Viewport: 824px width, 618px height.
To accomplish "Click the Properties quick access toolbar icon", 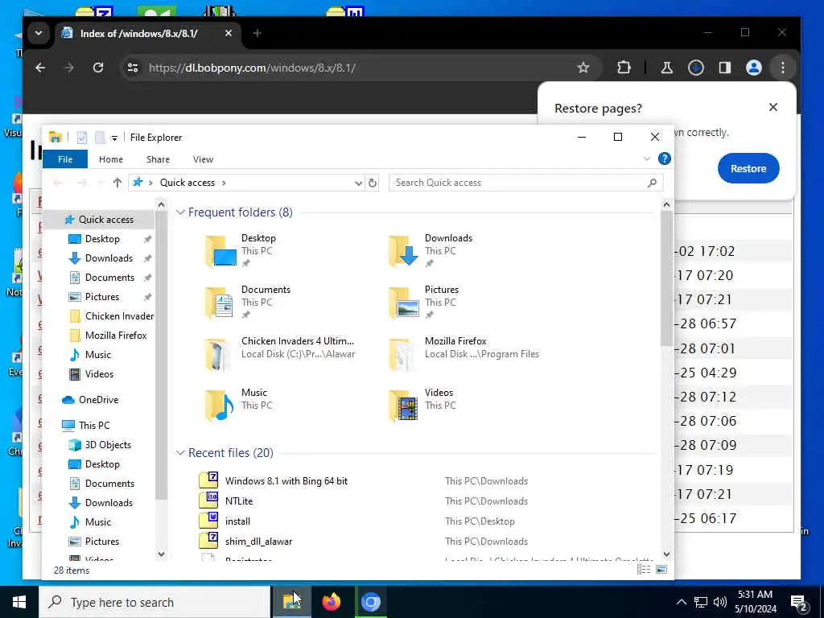I will click(x=81, y=138).
